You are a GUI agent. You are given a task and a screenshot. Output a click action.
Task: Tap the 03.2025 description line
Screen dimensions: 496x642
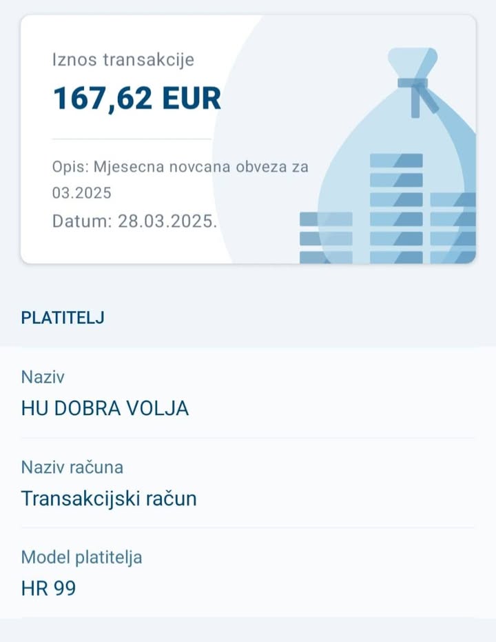coord(81,193)
